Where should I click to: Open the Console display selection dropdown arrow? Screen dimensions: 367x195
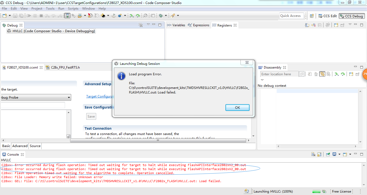[339, 154]
